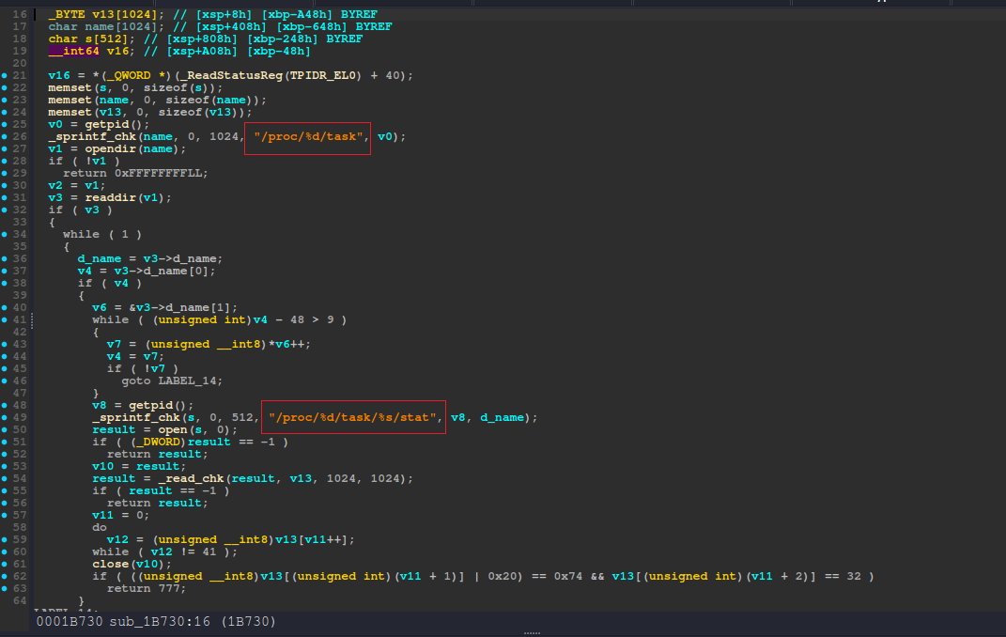
Task: Click memset on line 24
Action: [70, 112]
